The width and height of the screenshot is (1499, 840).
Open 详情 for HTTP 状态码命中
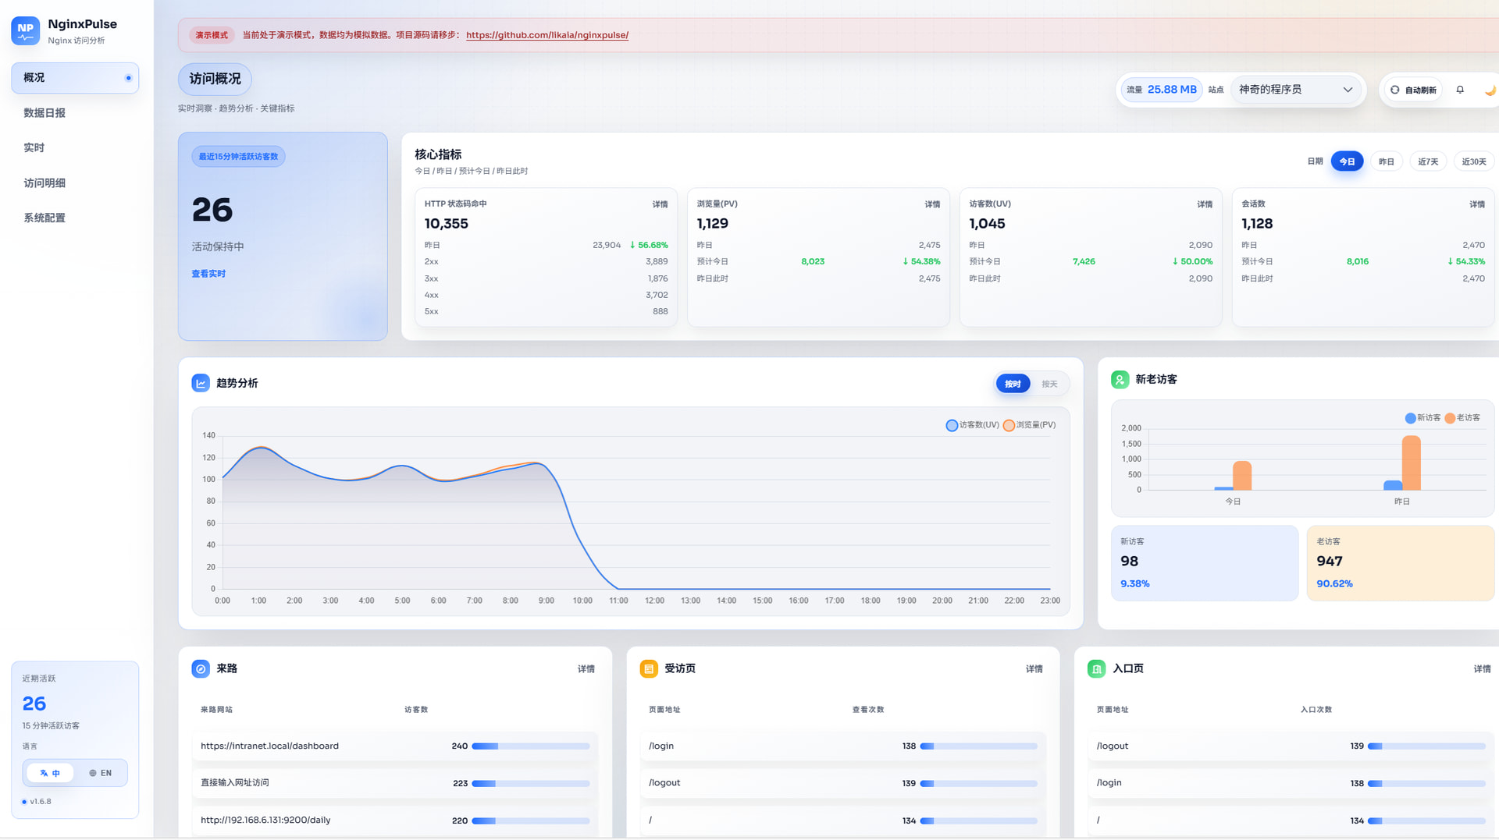660,204
